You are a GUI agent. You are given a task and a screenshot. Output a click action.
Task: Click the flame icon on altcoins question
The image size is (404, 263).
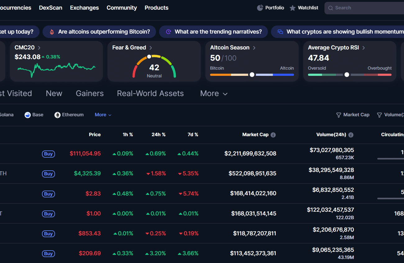52,32
